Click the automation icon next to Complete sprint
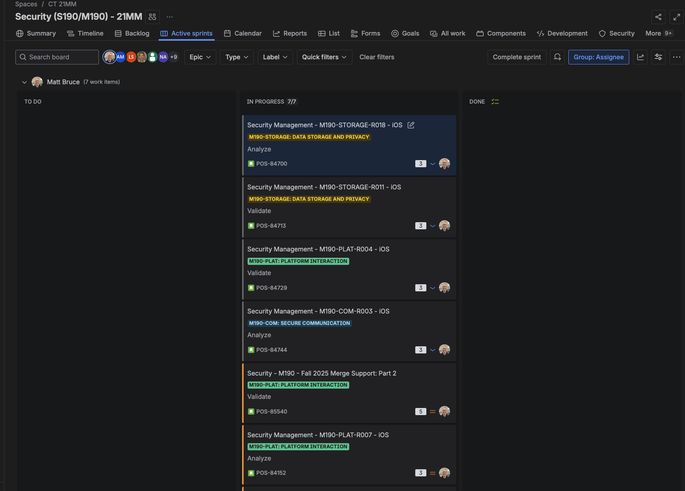 (x=557, y=57)
